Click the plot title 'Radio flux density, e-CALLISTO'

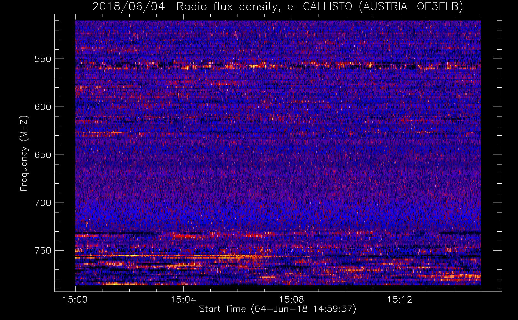(264, 6)
